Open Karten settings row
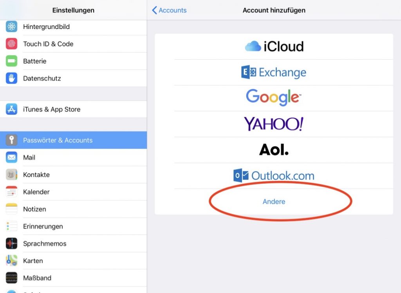401x293 pixels. (x=73, y=260)
